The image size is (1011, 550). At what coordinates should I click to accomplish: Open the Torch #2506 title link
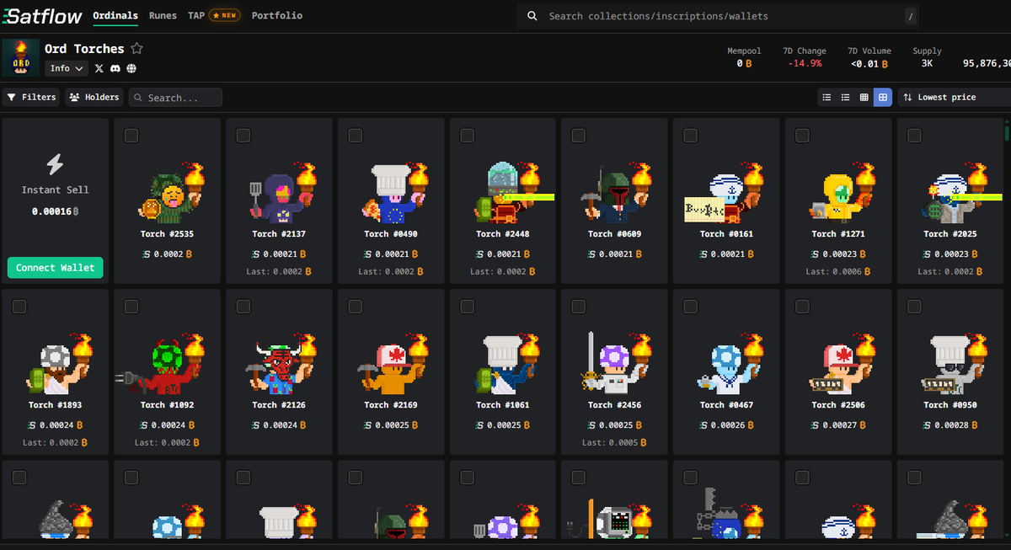point(838,405)
